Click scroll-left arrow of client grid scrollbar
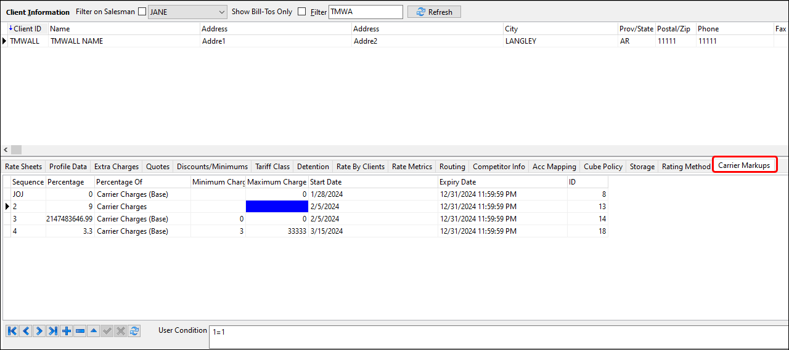Screen dimensions: 789x350 (x=6, y=150)
